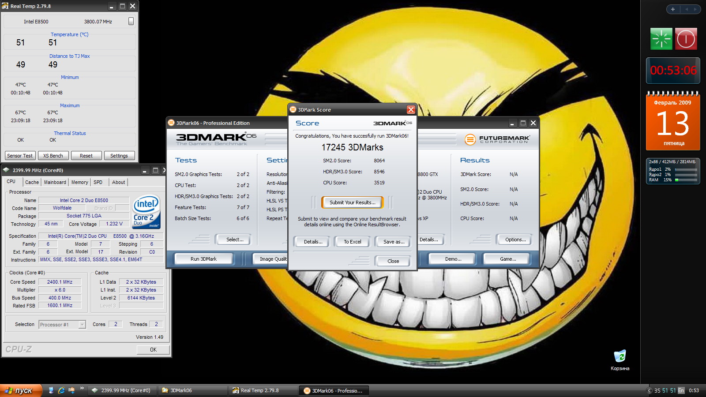The image size is (706, 397).
Task: Switch to 3DMark06 folder taskbar button
Action: 192,390
